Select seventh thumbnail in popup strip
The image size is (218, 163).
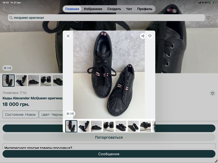coord(145,126)
